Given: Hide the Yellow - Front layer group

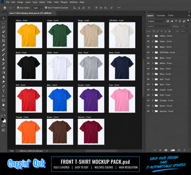Looking at the screenshot, I should [148, 36].
